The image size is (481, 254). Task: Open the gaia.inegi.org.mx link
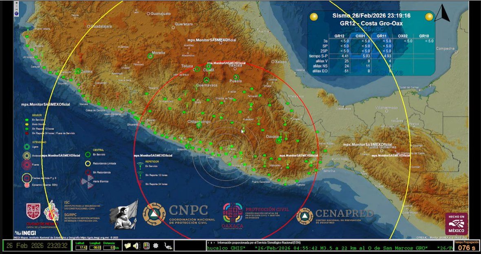[94, 237]
